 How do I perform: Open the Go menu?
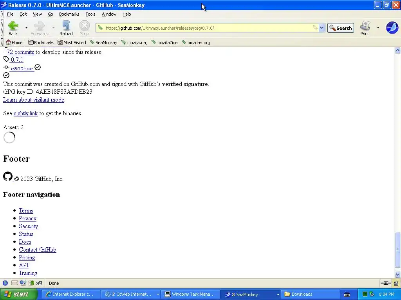pos(51,14)
